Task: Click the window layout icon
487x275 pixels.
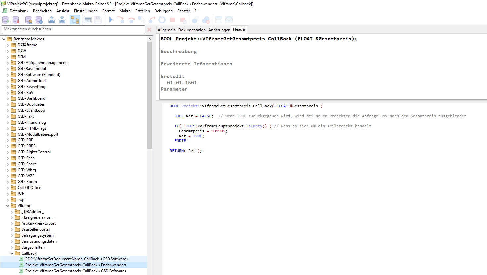Action: pyautogui.click(x=88, y=20)
